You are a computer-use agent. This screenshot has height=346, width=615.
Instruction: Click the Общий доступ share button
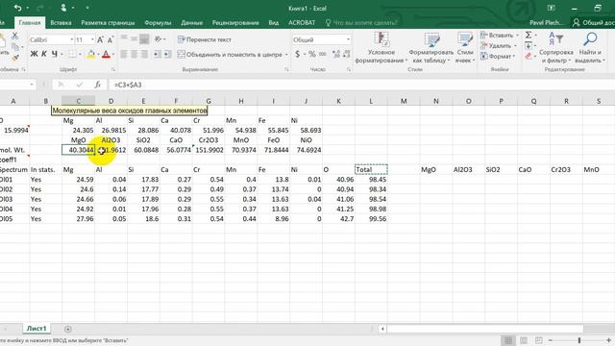[x=594, y=23]
